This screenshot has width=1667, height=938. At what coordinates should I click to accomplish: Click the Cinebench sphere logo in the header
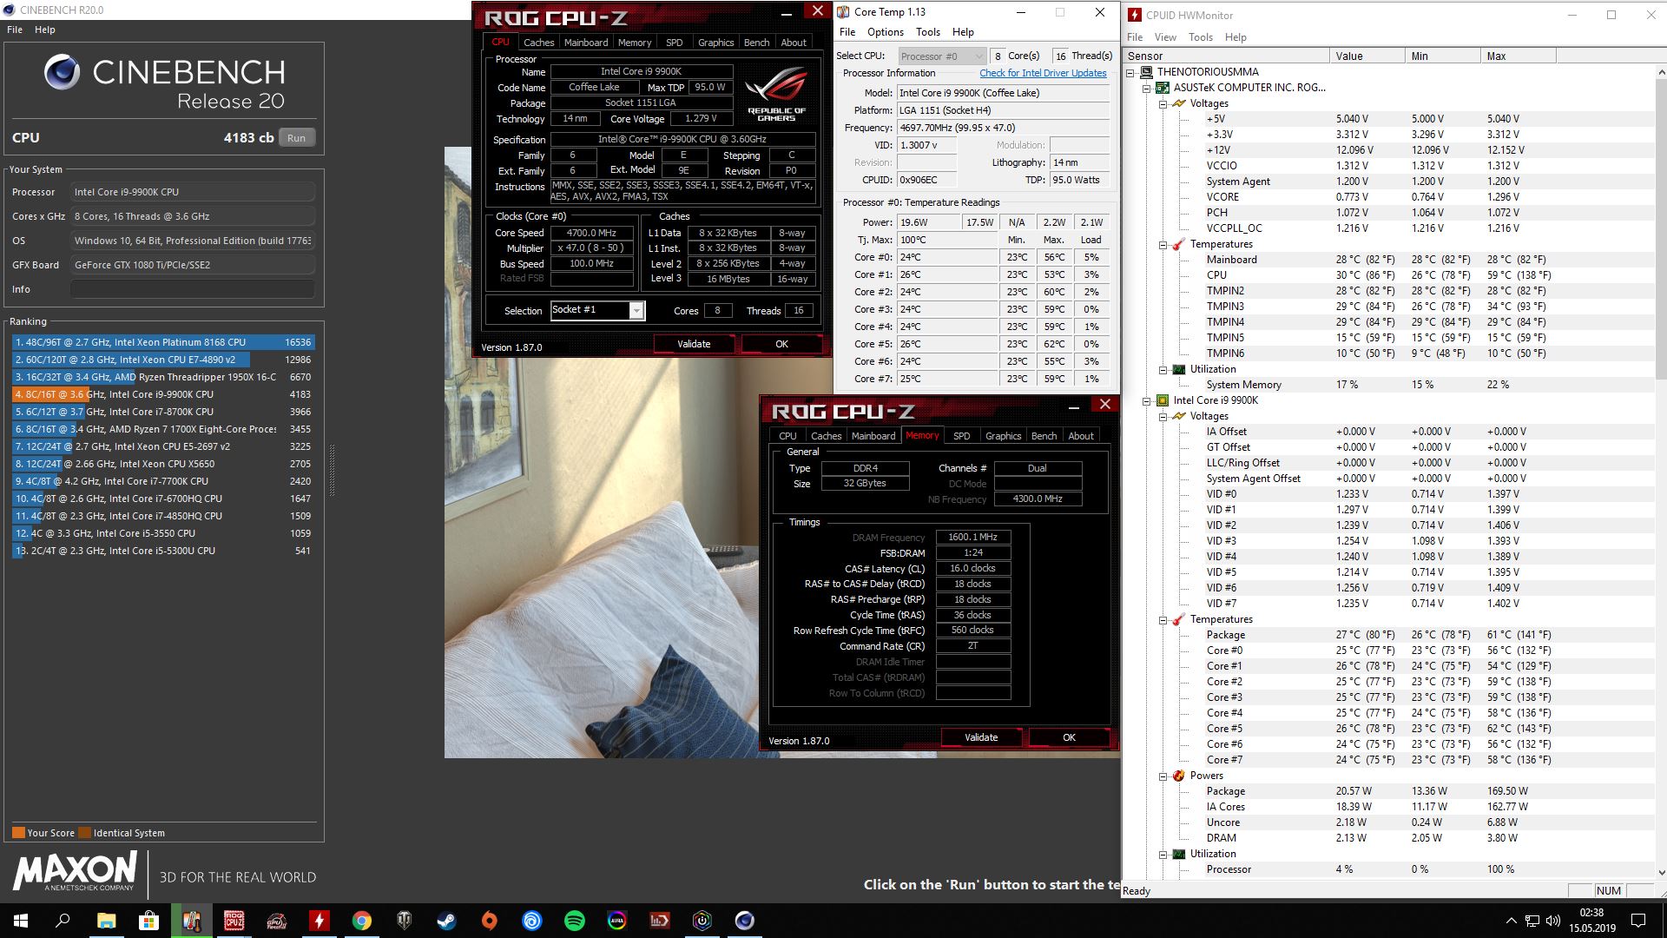62,72
